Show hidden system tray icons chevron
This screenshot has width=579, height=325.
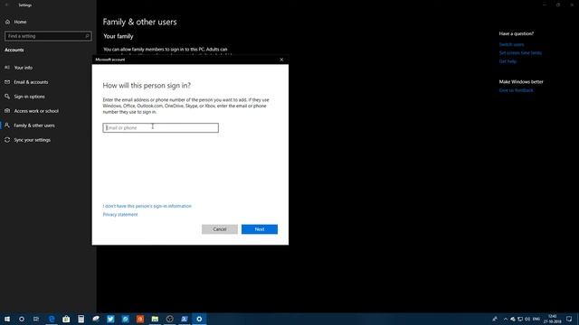point(506,319)
